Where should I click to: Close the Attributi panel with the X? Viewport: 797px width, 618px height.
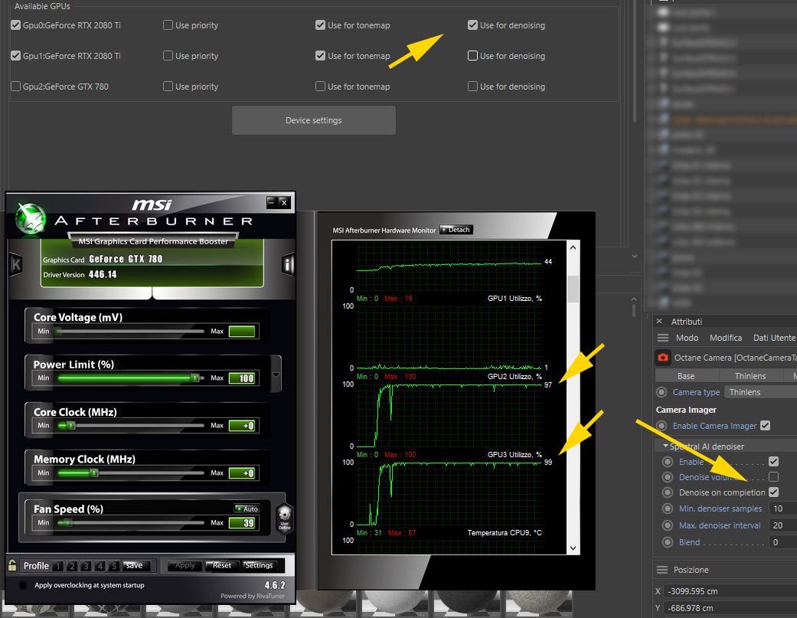pyautogui.click(x=659, y=321)
